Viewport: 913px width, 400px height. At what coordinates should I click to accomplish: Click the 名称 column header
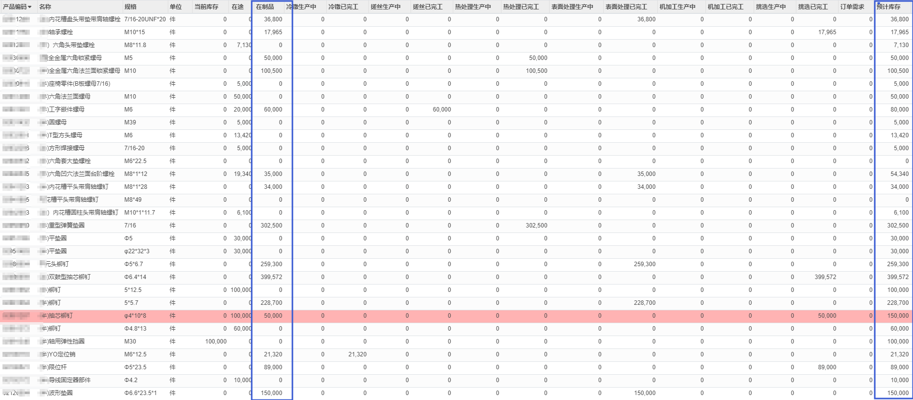point(45,7)
